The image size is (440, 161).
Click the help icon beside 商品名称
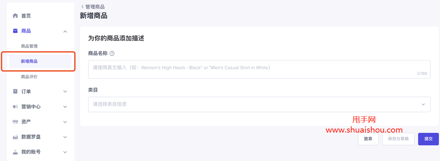pos(112,54)
